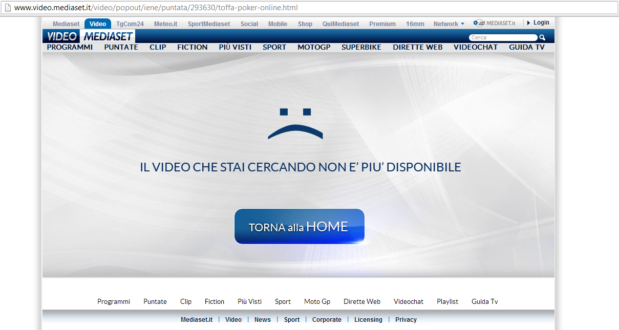Open CLIP in main navigation
This screenshot has width=619, height=330.
coord(158,47)
